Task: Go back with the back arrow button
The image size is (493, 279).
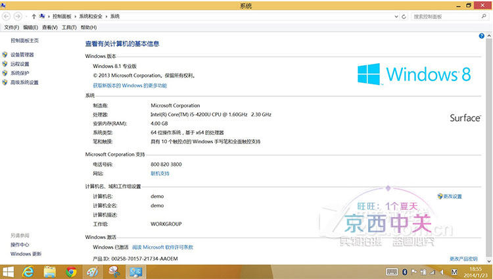Action: tap(7, 16)
